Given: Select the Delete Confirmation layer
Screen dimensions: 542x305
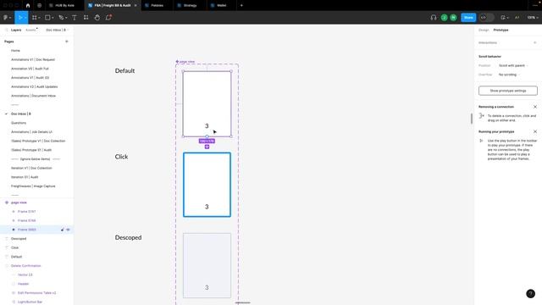Looking at the screenshot, I should (x=26, y=265).
